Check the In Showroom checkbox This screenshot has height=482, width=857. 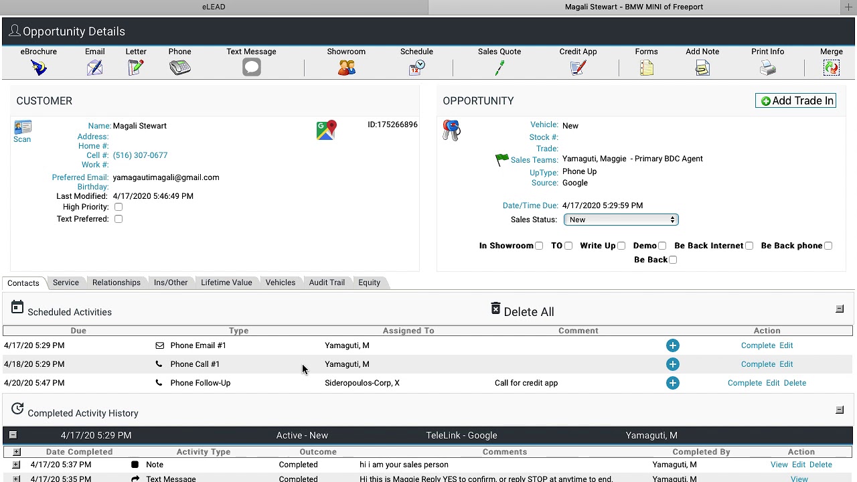tap(539, 246)
